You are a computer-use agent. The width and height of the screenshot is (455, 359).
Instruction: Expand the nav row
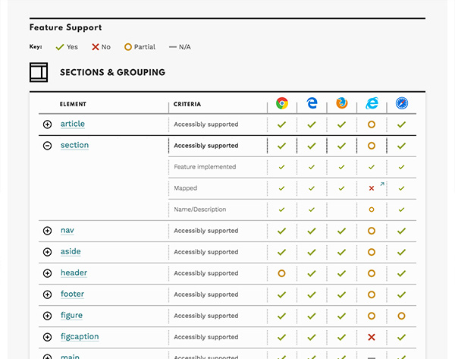click(x=47, y=231)
